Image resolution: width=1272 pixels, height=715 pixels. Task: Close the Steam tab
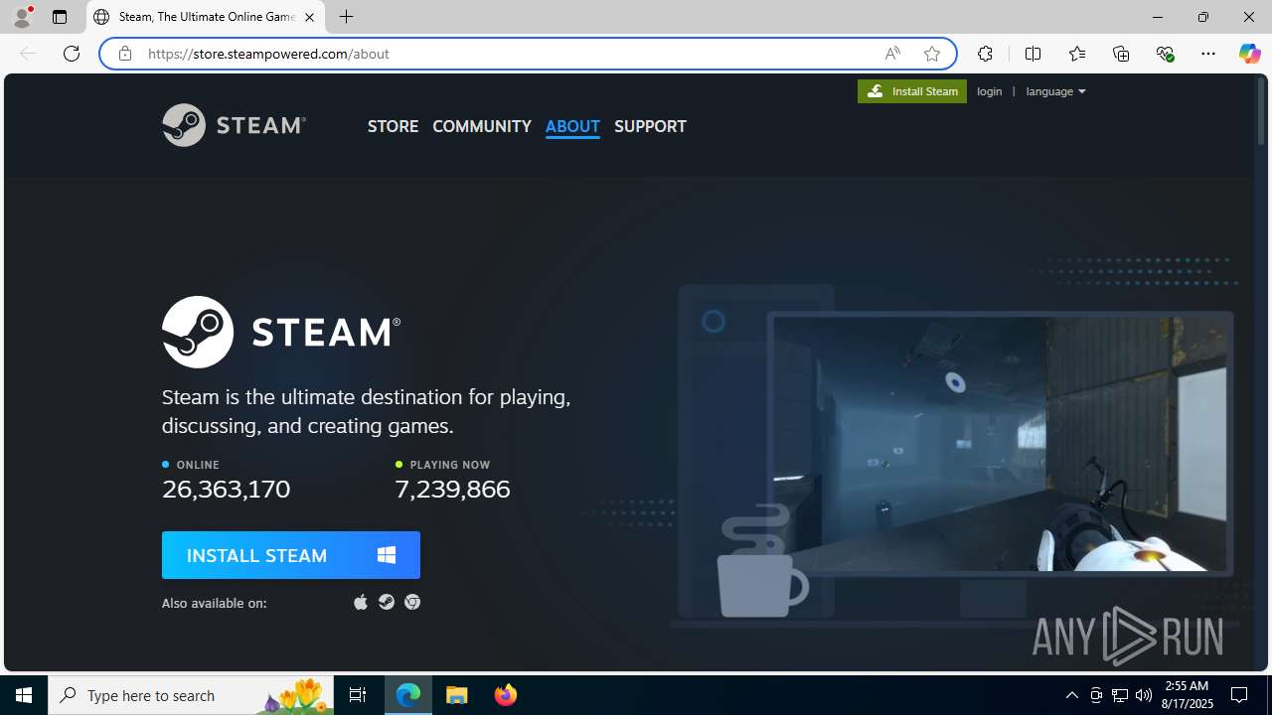309,17
